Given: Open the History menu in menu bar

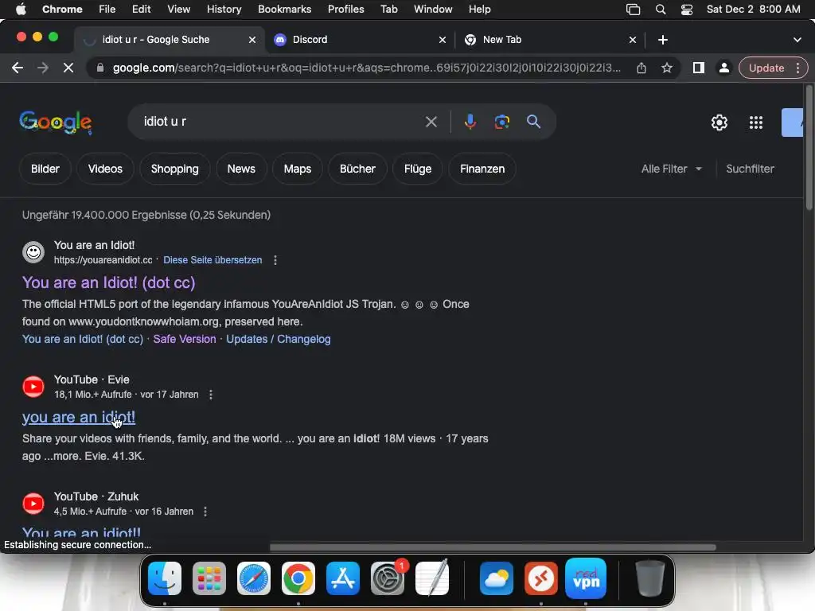Looking at the screenshot, I should [x=224, y=10].
